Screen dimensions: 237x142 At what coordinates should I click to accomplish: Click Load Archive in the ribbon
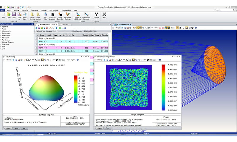pos(38,16)
